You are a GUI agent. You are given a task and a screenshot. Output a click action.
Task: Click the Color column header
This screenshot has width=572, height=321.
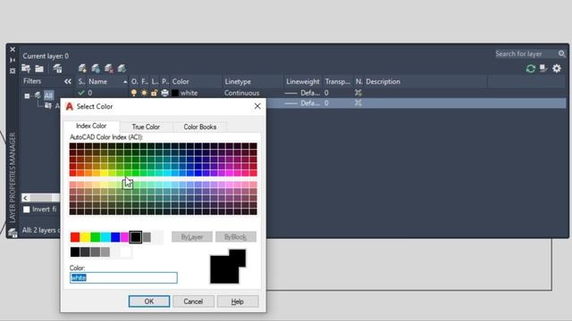coord(196,81)
